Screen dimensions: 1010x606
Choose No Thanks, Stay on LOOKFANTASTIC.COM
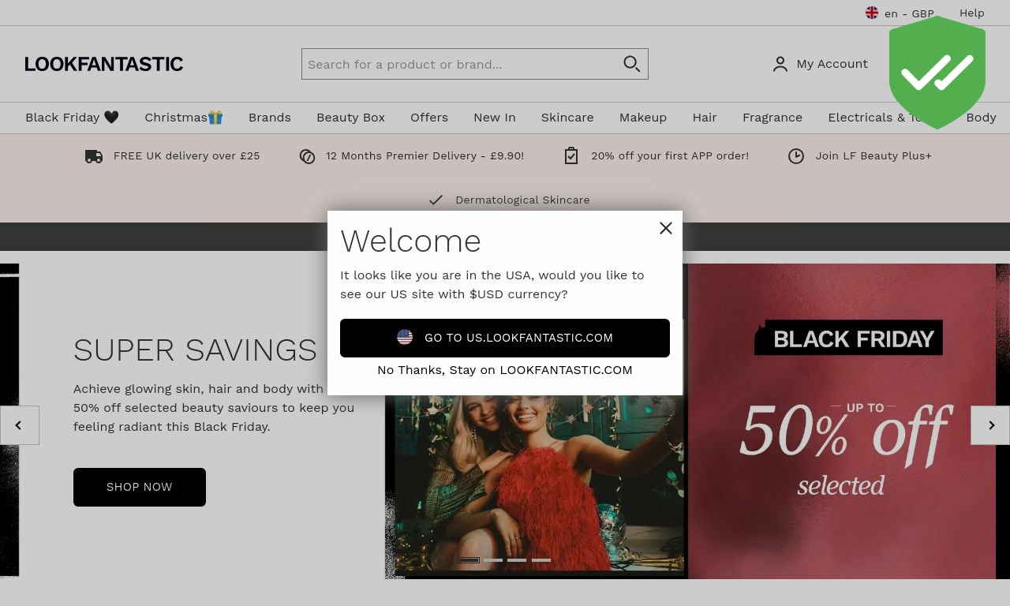pyautogui.click(x=505, y=370)
